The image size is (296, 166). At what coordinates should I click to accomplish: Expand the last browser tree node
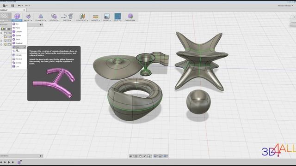click(1, 45)
